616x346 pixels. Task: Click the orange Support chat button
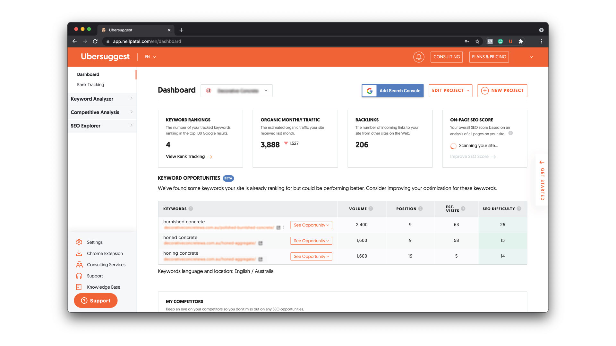pos(96,301)
